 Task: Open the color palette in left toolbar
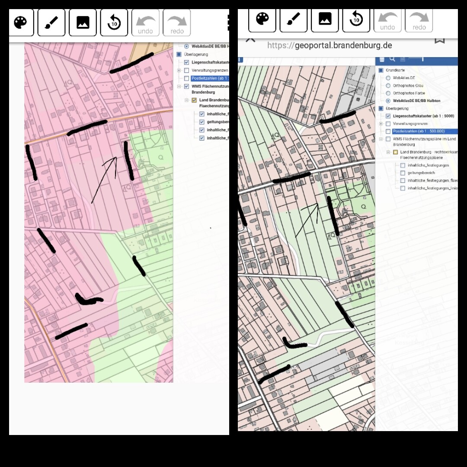click(x=20, y=22)
